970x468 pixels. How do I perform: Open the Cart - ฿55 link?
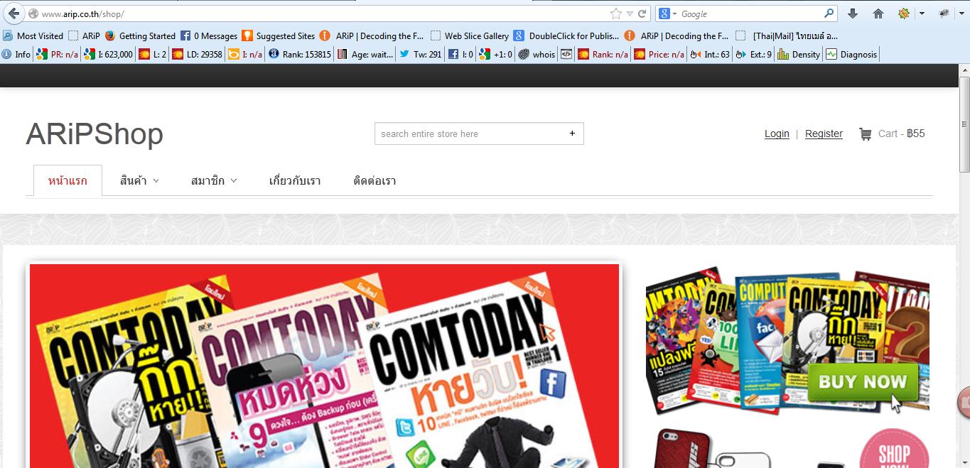(901, 134)
